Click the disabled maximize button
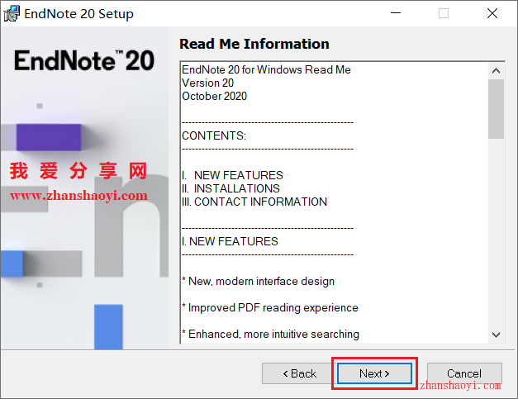The height and width of the screenshot is (399, 518). [444, 13]
